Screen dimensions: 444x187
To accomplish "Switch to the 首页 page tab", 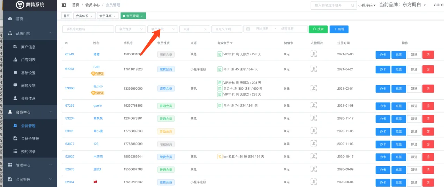I will click(66, 16).
